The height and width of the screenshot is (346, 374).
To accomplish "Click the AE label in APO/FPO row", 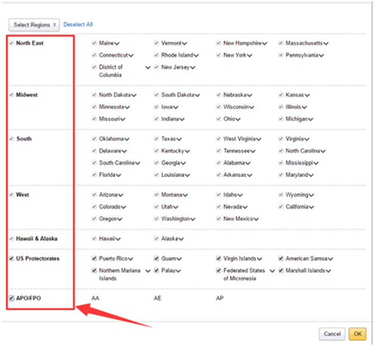I will pos(157,298).
